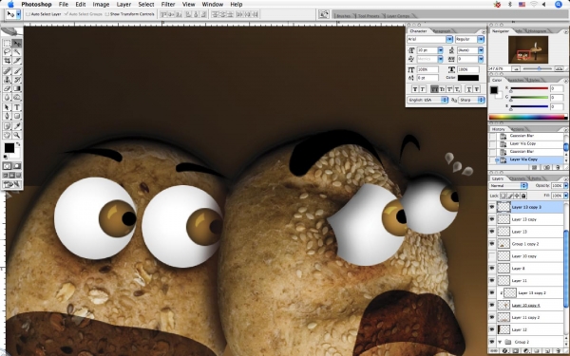Delete layer using Layers panel trash
The image size is (570, 356).
click(558, 351)
